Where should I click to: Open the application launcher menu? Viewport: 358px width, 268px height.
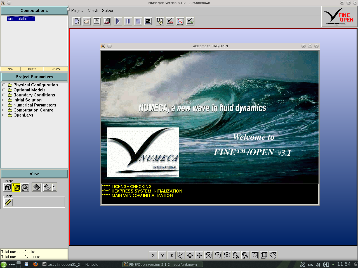point(4,264)
